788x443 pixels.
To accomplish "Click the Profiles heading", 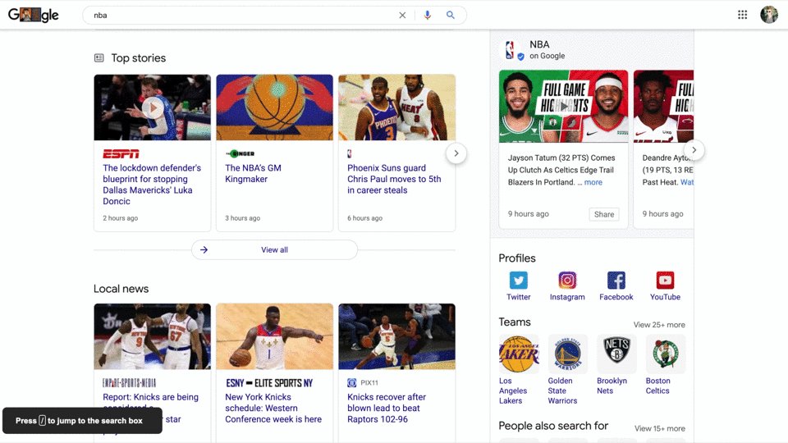I will tap(517, 258).
